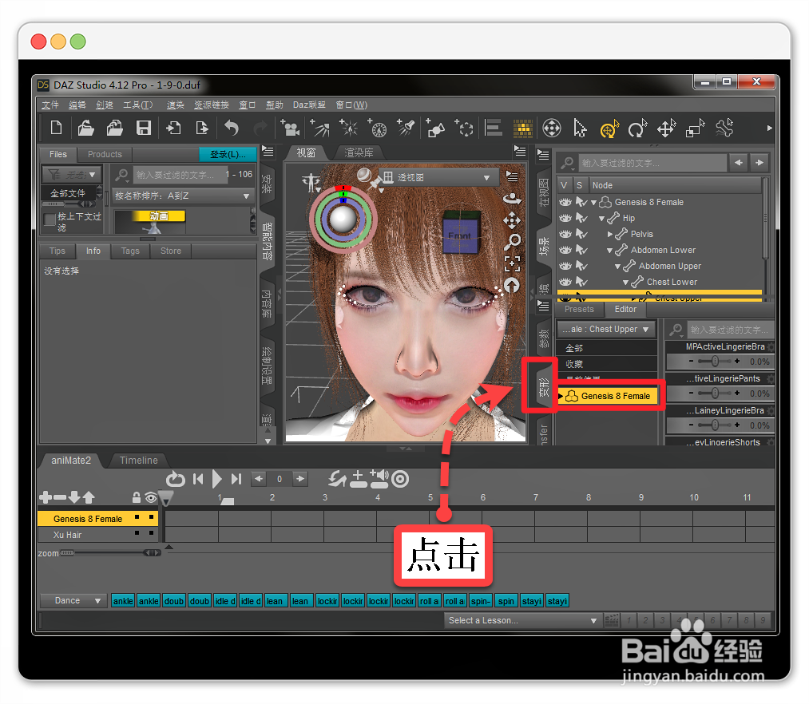Click the viewport zoom magnifier icon
This screenshot has width=809, height=704.
(x=513, y=241)
